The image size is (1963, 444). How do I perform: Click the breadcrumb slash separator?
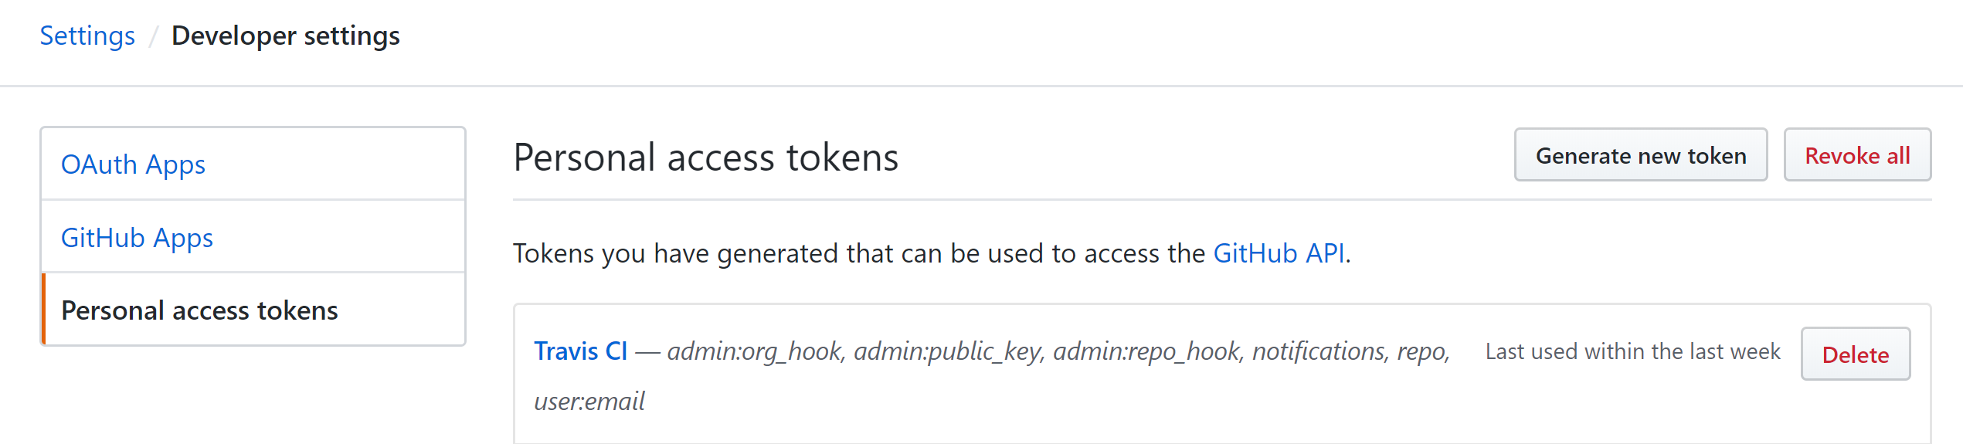(x=154, y=36)
